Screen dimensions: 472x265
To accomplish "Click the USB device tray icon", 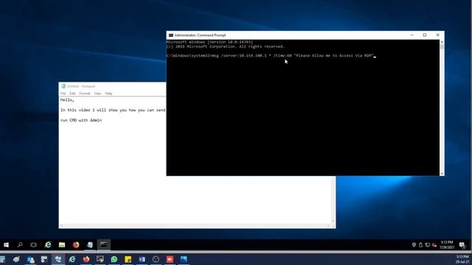I will tap(420, 245).
